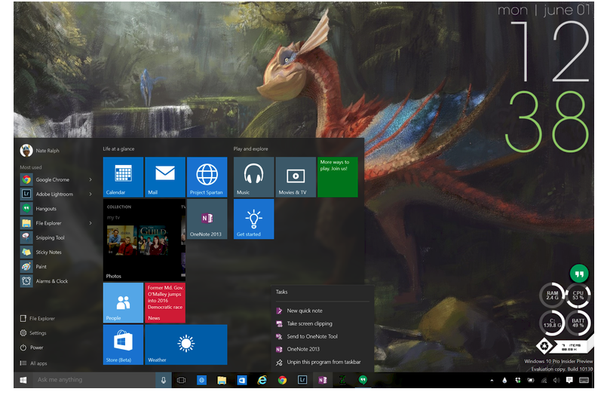Expand Adobe Lightroom jump list arrow
This screenshot has width=601, height=398.
tap(90, 194)
